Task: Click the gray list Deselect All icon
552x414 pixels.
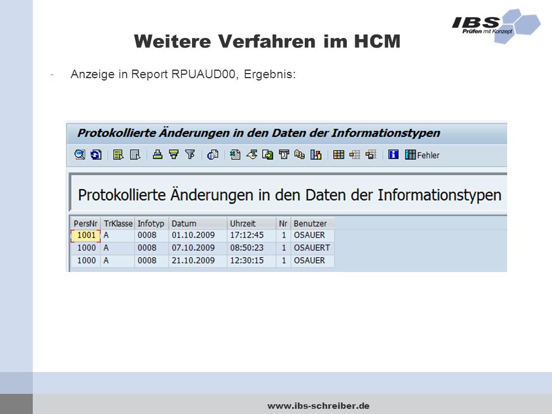Action: (x=135, y=155)
